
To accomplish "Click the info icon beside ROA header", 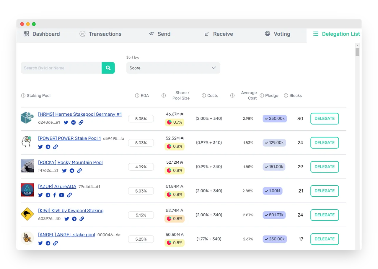I will click(x=137, y=96).
